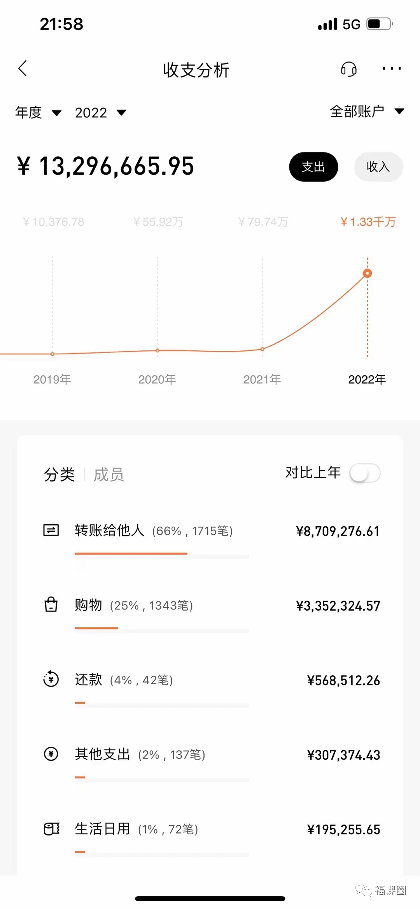Tap the back arrow icon

pyautogui.click(x=23, y=68)
